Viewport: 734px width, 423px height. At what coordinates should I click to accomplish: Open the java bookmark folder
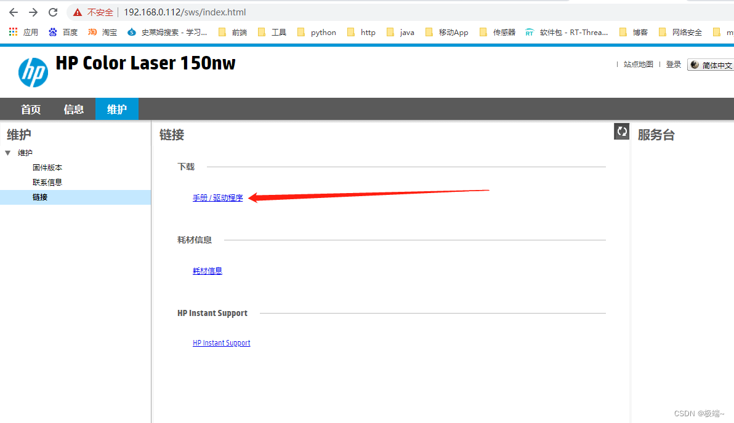(x=400, y=32)
